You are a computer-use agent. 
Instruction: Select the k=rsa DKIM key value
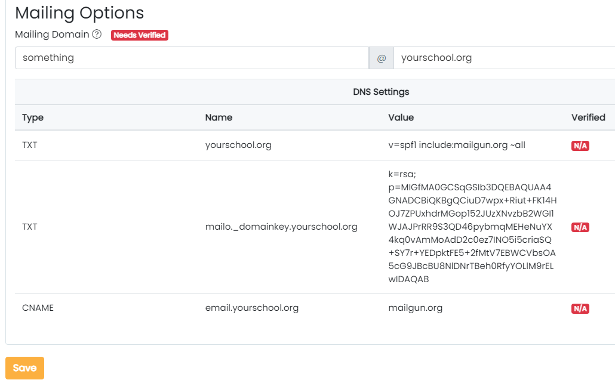[472, 227]
